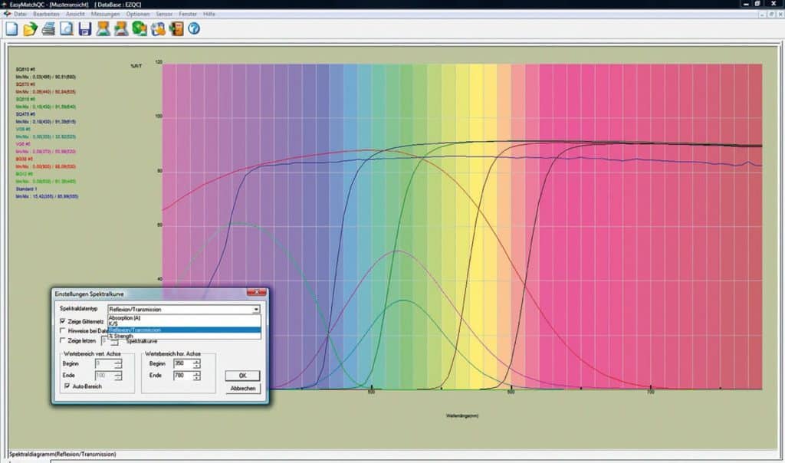Click the blue legend entry ending in 475
This screenshot has height=463, width=785.
tap(25, 114)
